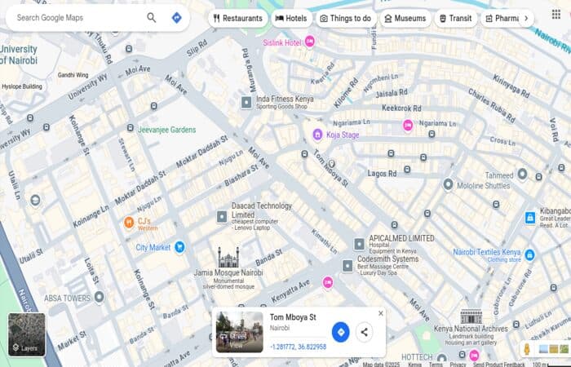This screenshot has width=571, height=367.
Task: Open the Google apps grid
Action: point(556,14)
